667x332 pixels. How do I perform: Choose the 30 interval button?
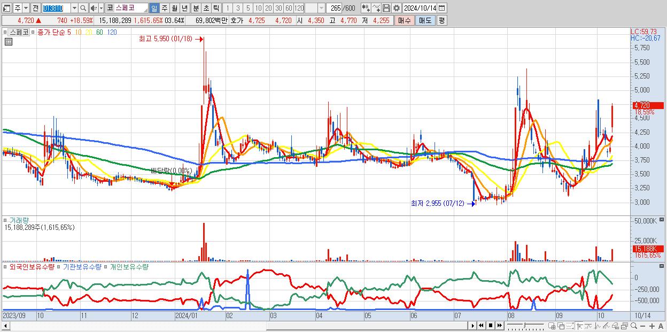[x=278, y=8]
